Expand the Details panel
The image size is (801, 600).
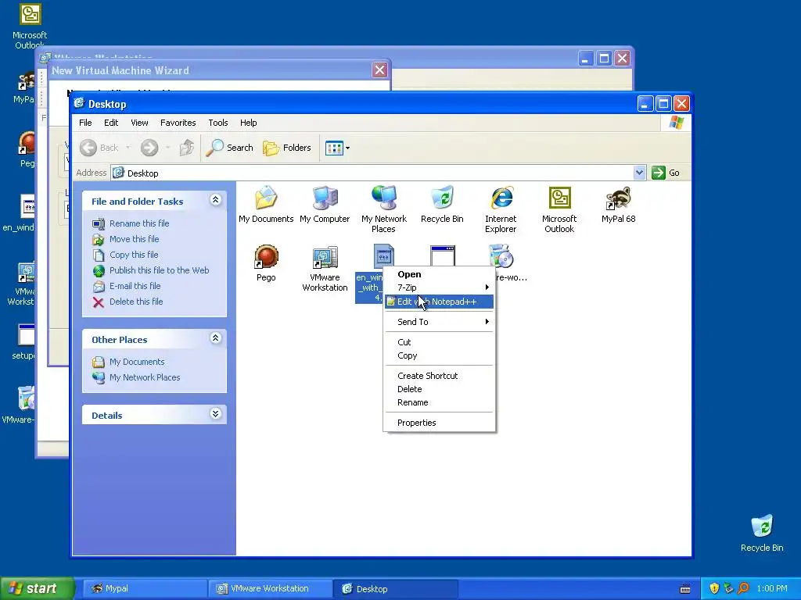point(216,414)
